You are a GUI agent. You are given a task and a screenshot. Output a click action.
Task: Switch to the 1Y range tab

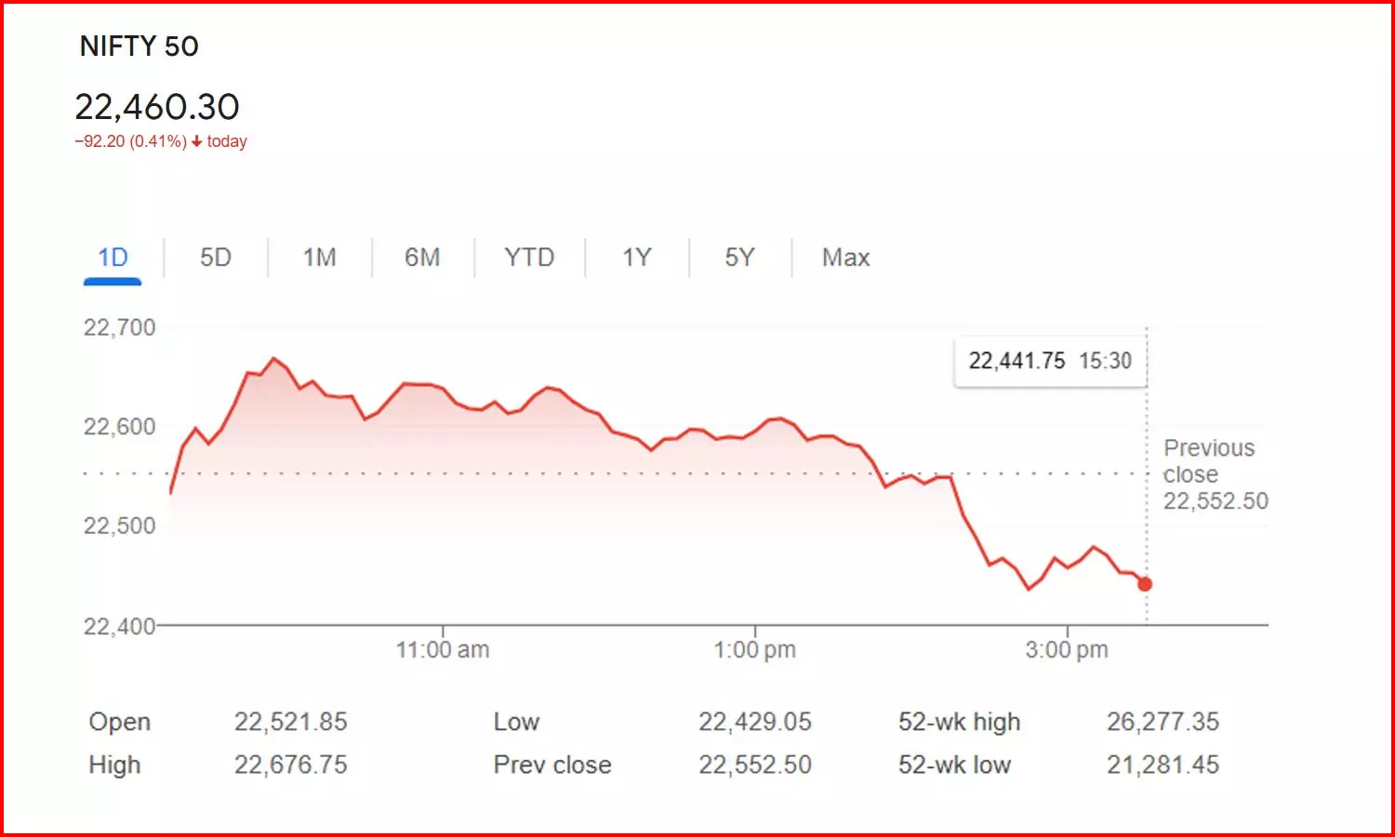click(x=637, y=258)
